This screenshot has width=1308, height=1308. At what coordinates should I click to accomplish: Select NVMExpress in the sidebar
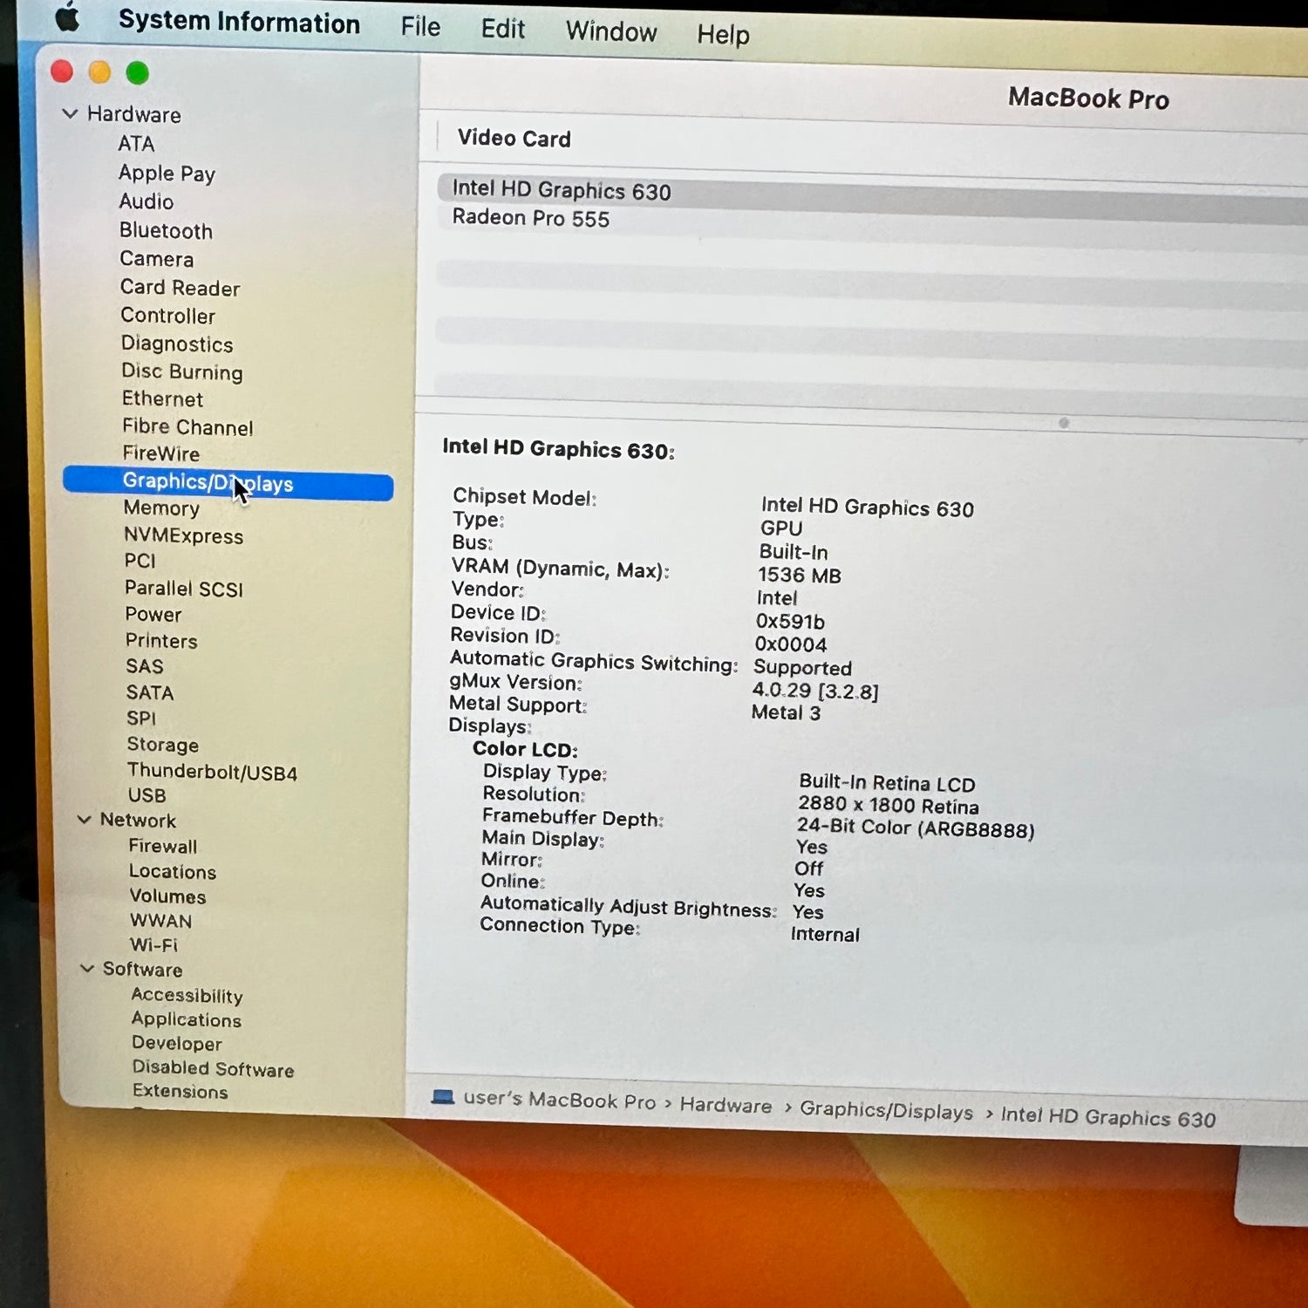[x=183, y=535]
